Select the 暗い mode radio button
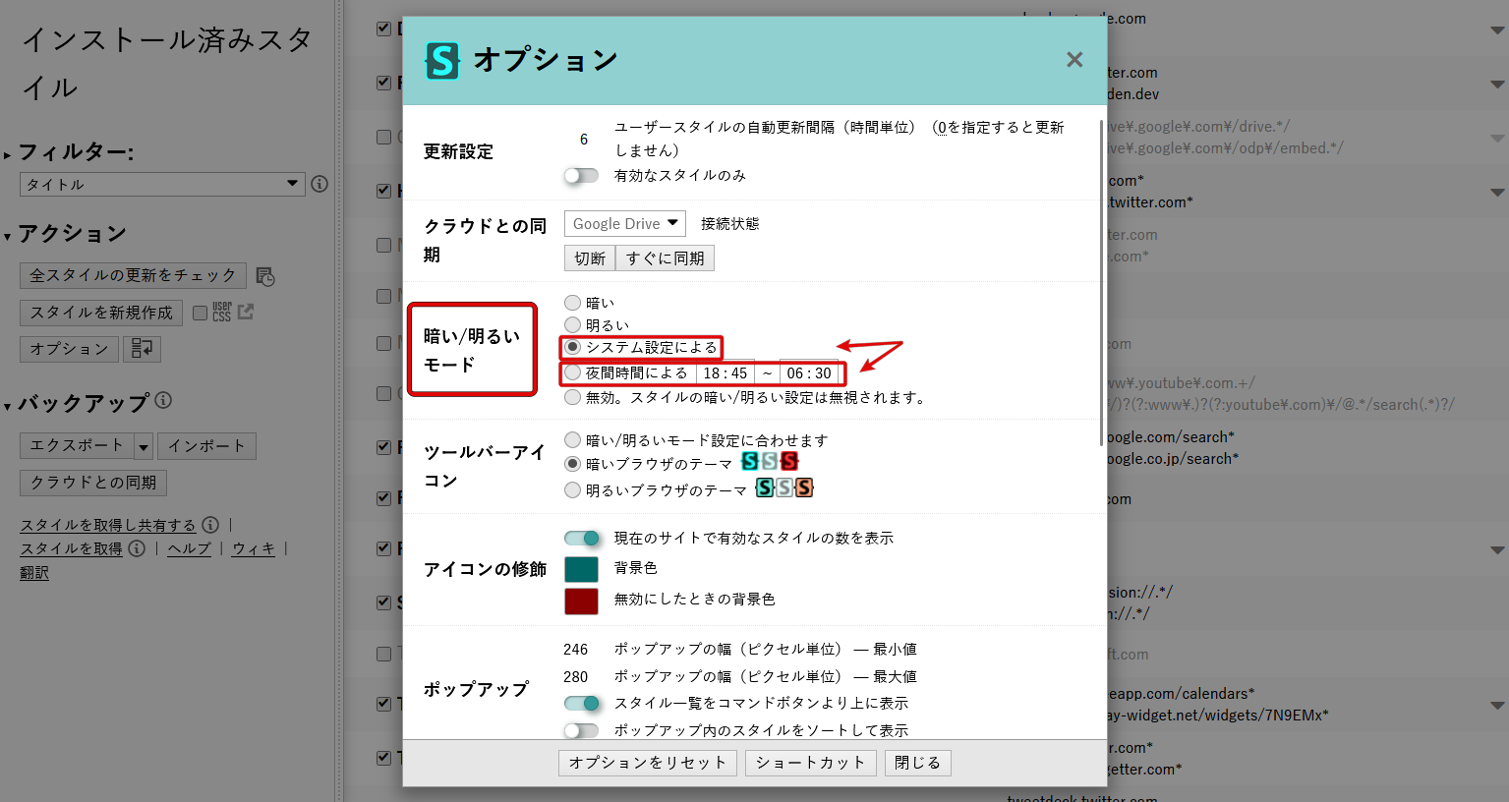The image size is (1509, 802). [x=572, y=303]
